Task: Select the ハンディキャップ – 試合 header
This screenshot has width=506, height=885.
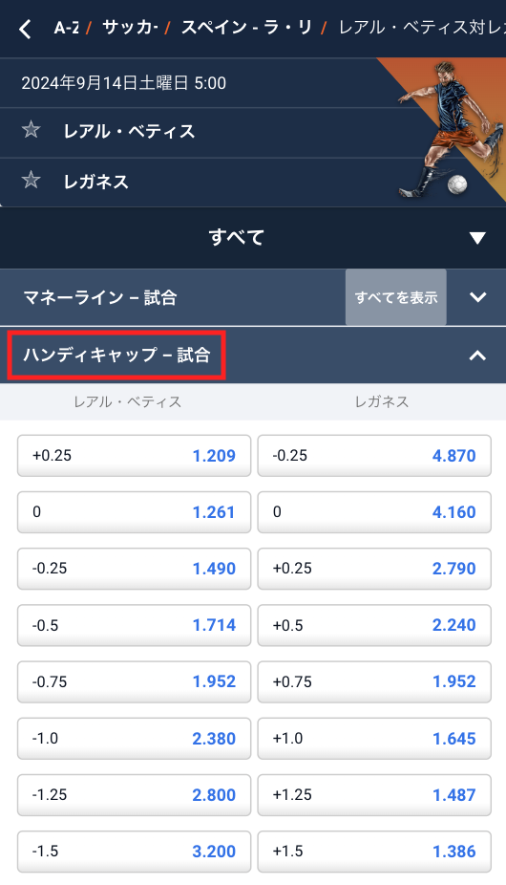Action: 116,355
